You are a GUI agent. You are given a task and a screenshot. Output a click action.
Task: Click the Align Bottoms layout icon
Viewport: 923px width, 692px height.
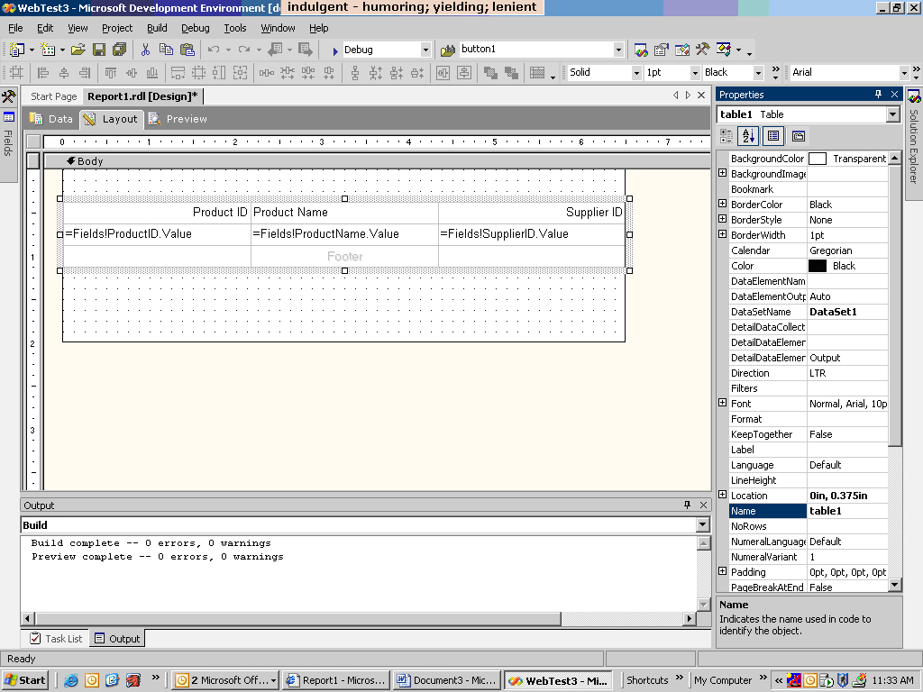(x=152, y=73)
